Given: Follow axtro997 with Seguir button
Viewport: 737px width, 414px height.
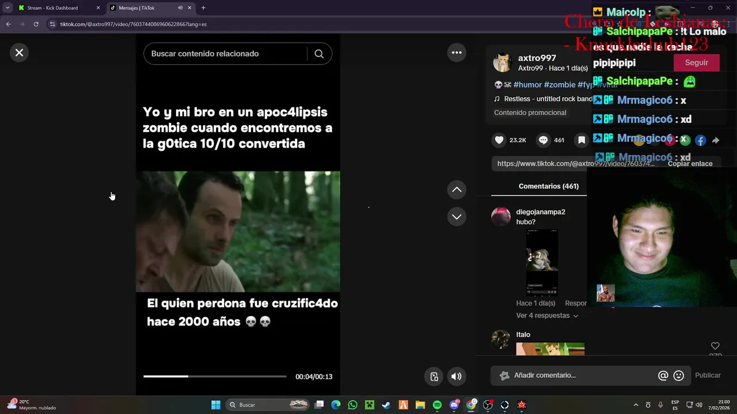Looking at the screenshot, I should pos(697,63).
